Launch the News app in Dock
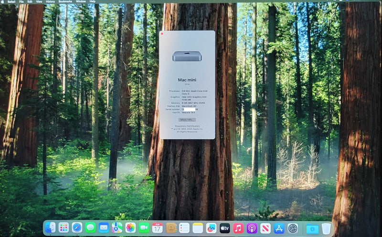 tap(265, 228)
